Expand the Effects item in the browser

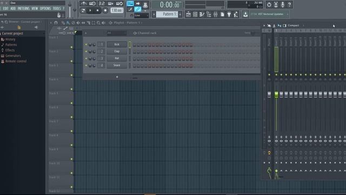(10, 50)
